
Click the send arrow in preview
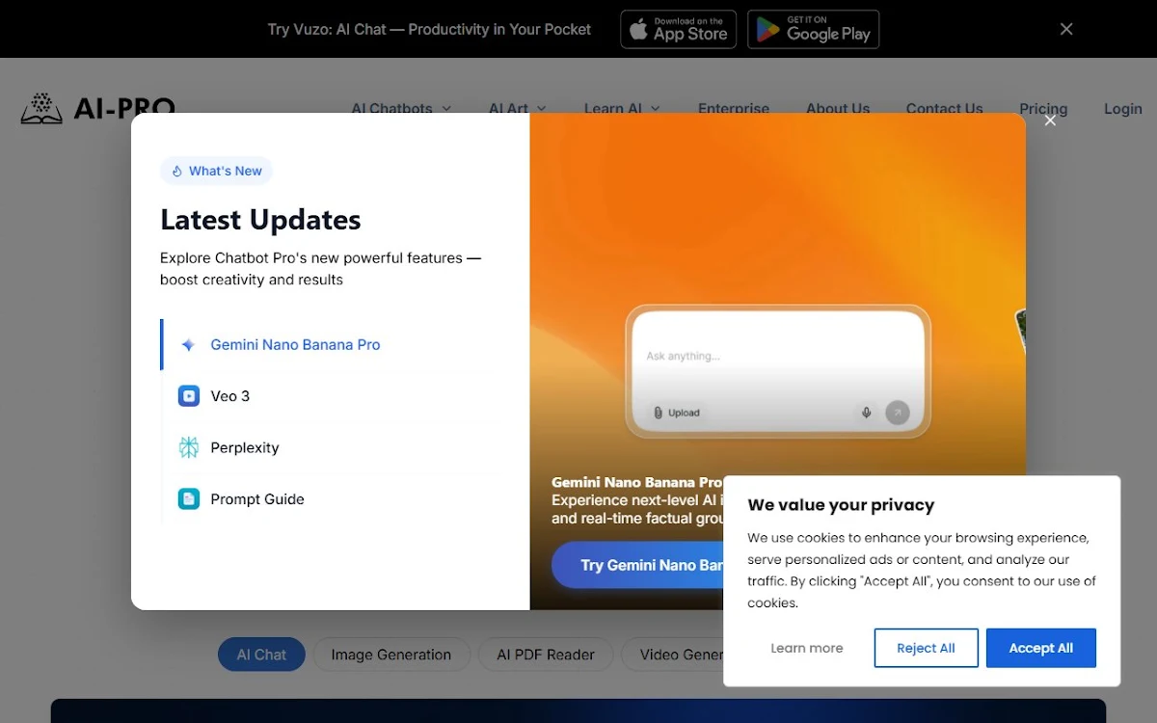coord(898,413)
